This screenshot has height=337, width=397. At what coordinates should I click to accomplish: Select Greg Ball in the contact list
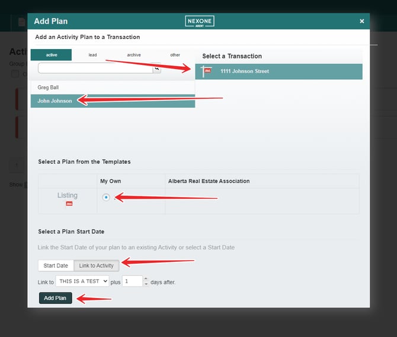[x=49, y=88]
